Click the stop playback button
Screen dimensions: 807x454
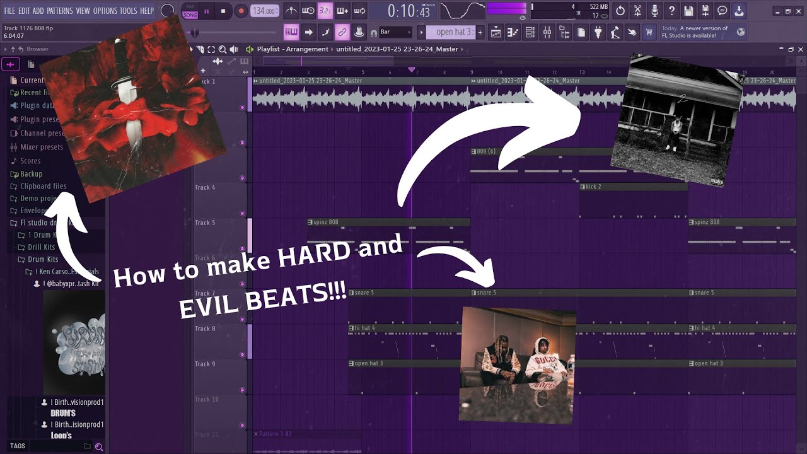(x=223, y=11)
